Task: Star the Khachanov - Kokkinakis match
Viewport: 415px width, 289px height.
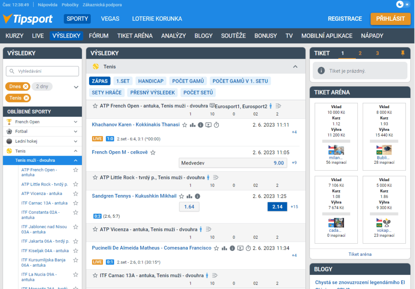Action: (x=185, y=125)
